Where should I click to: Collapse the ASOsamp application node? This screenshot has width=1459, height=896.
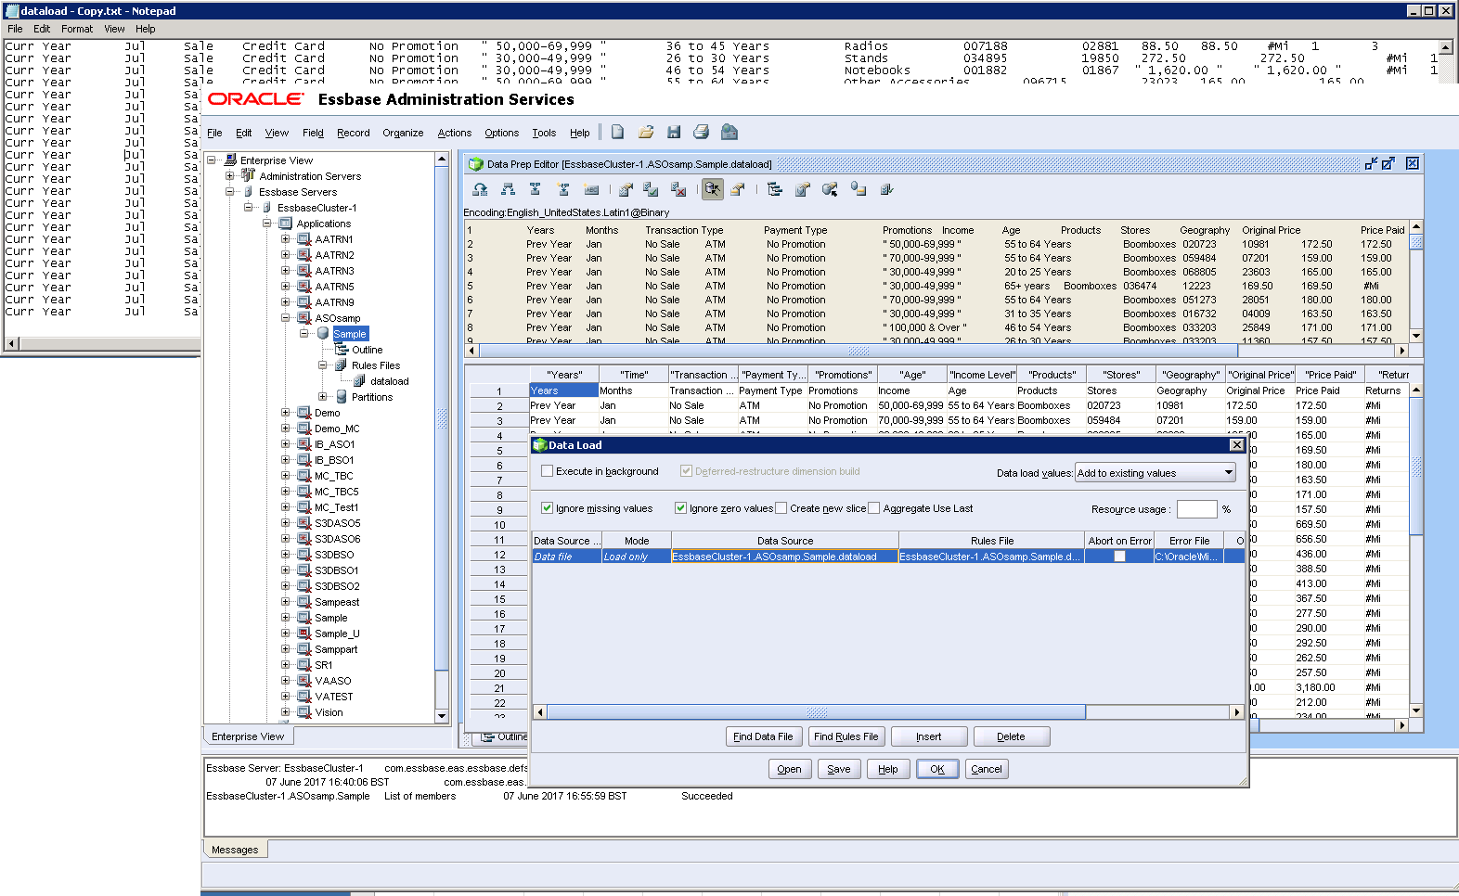pyautogui.click(x=286, y=318)
